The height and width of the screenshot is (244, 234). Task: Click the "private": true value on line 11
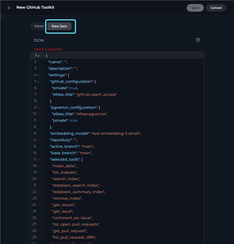point(73,120)
